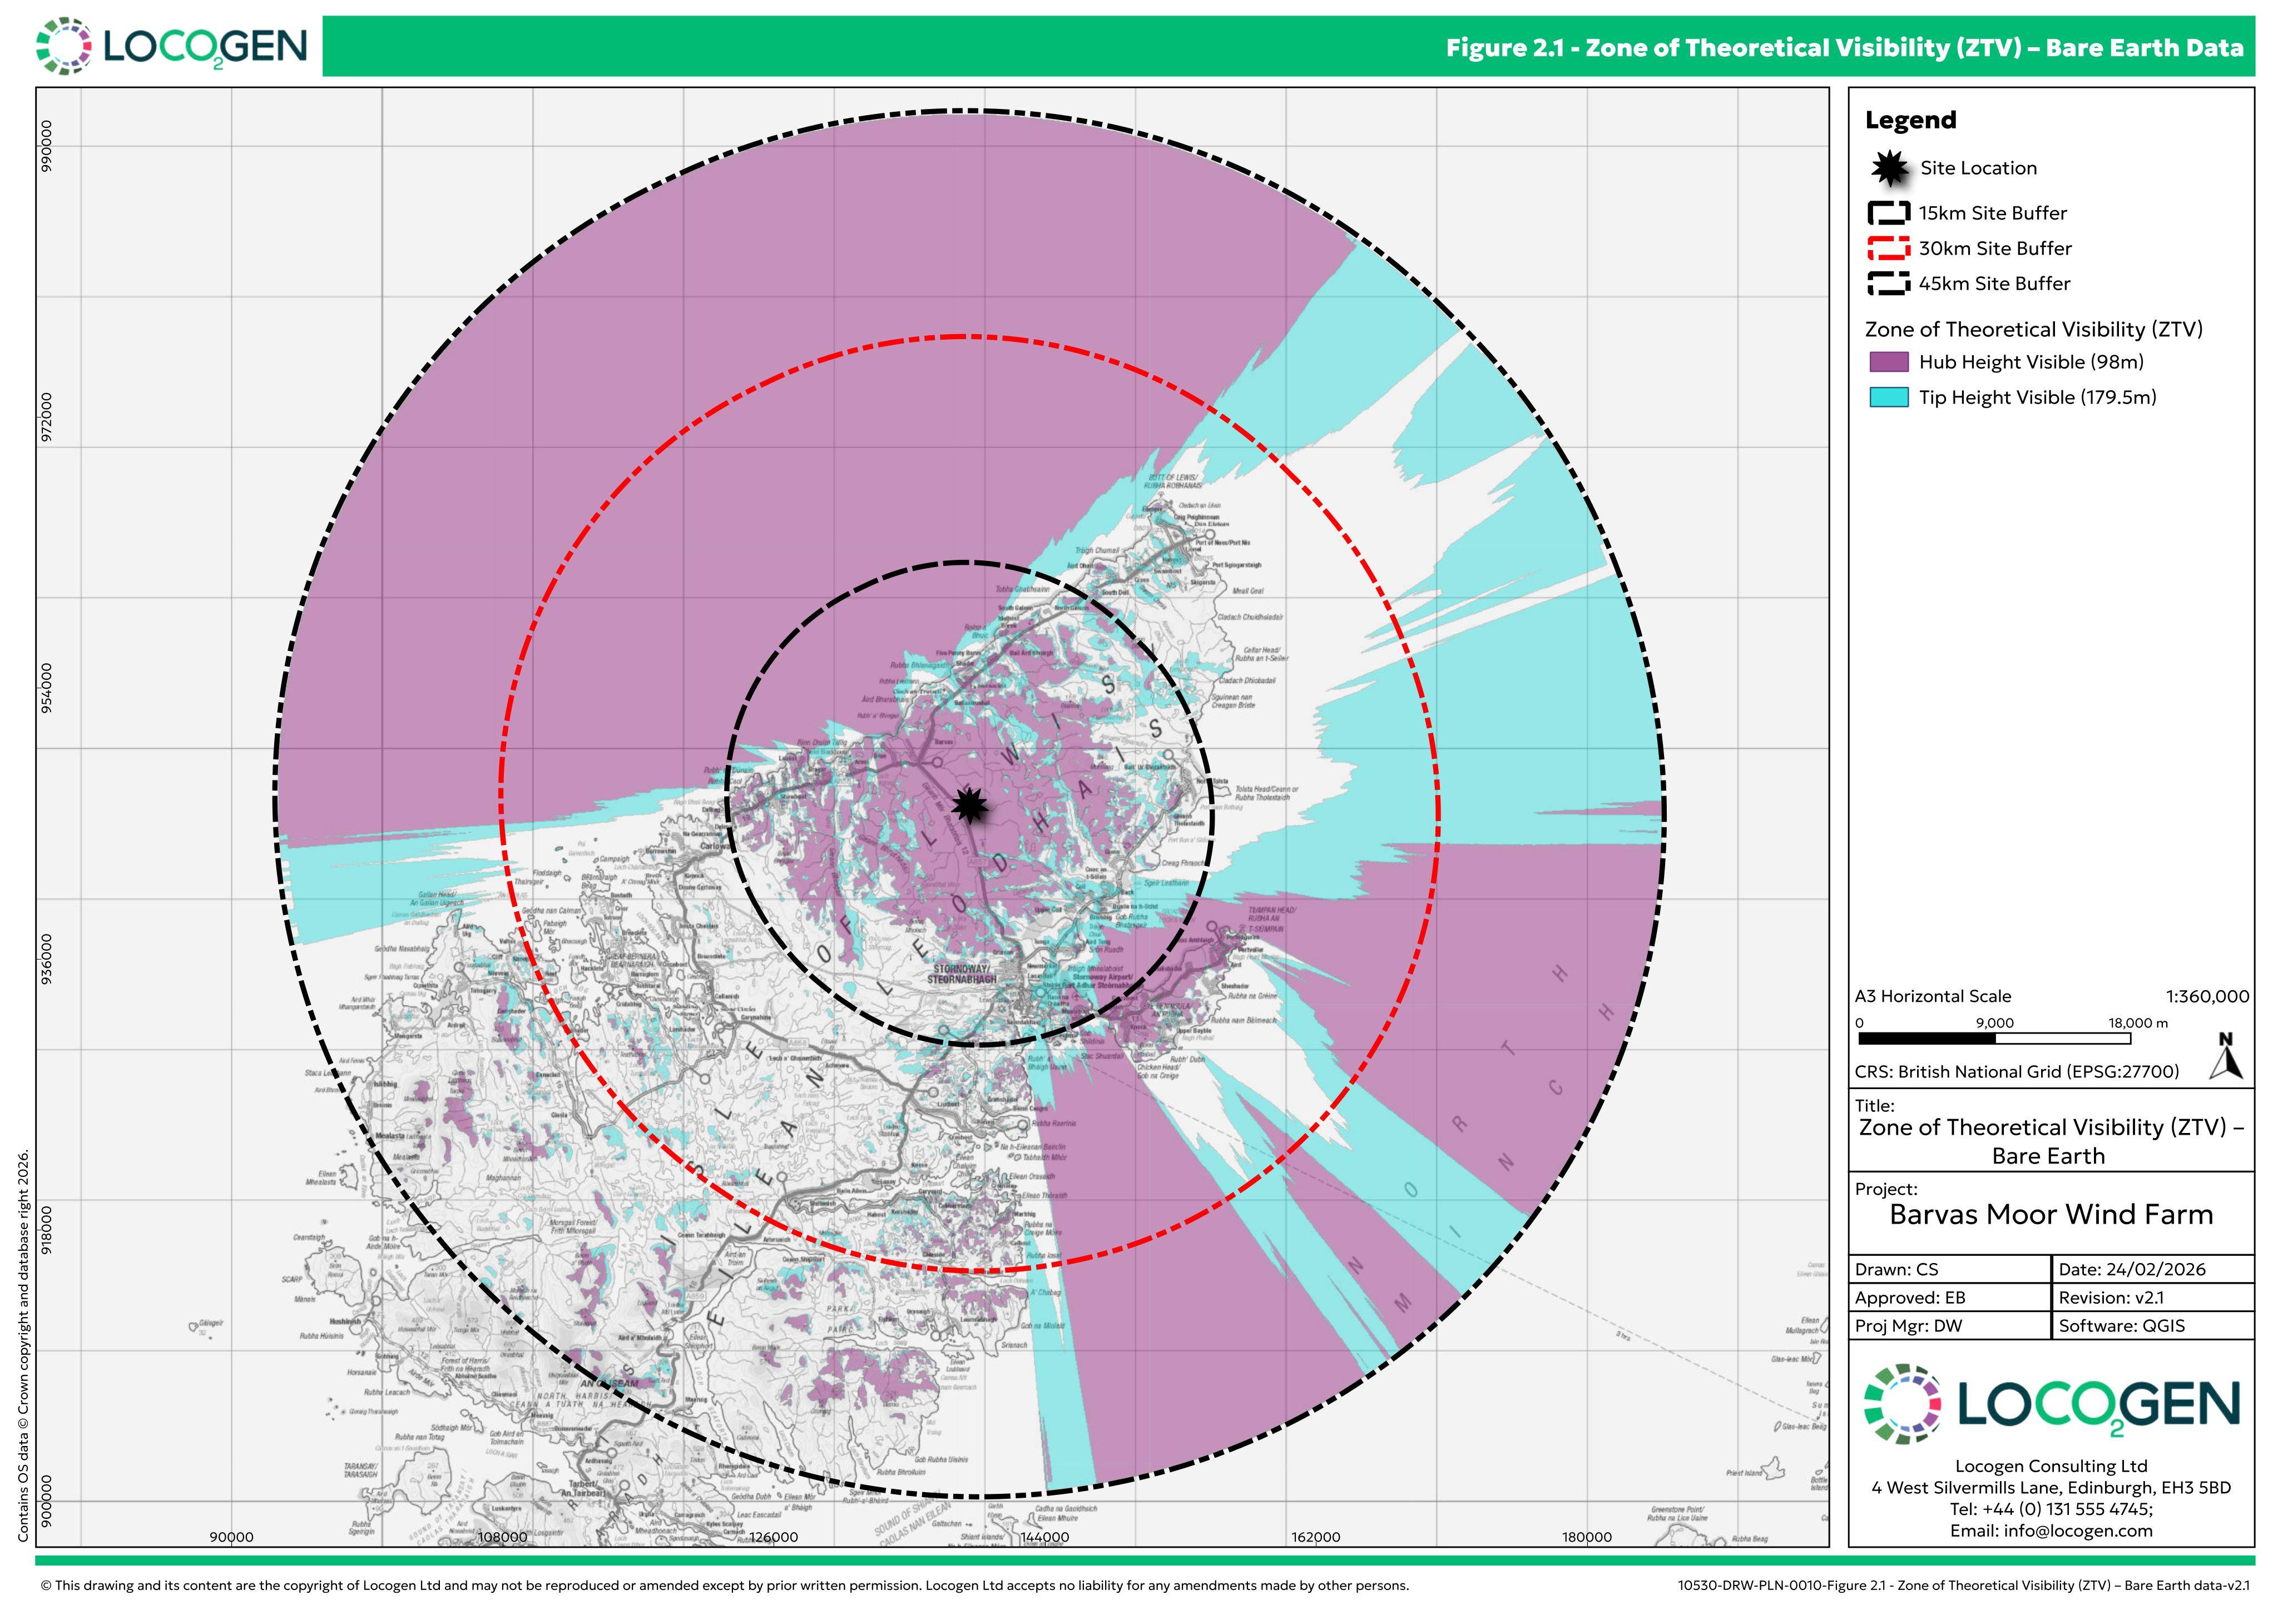
Task: Click the Stornoway/Steornabhagh map label
Action: pos(962,974)
